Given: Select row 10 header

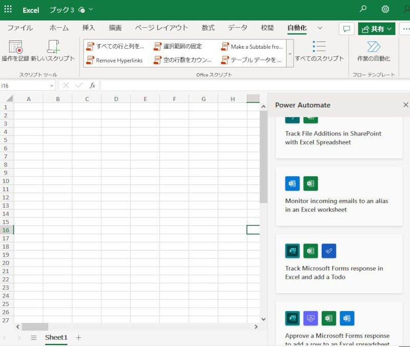Looking at the screenshot, I should click(x=6, y=181).
